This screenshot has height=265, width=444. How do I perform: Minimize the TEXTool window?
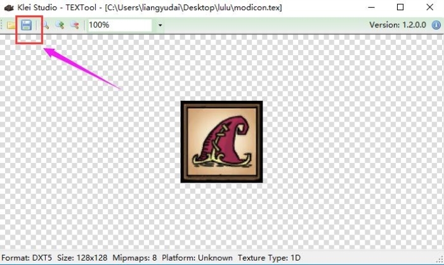[x=371, y=8]
